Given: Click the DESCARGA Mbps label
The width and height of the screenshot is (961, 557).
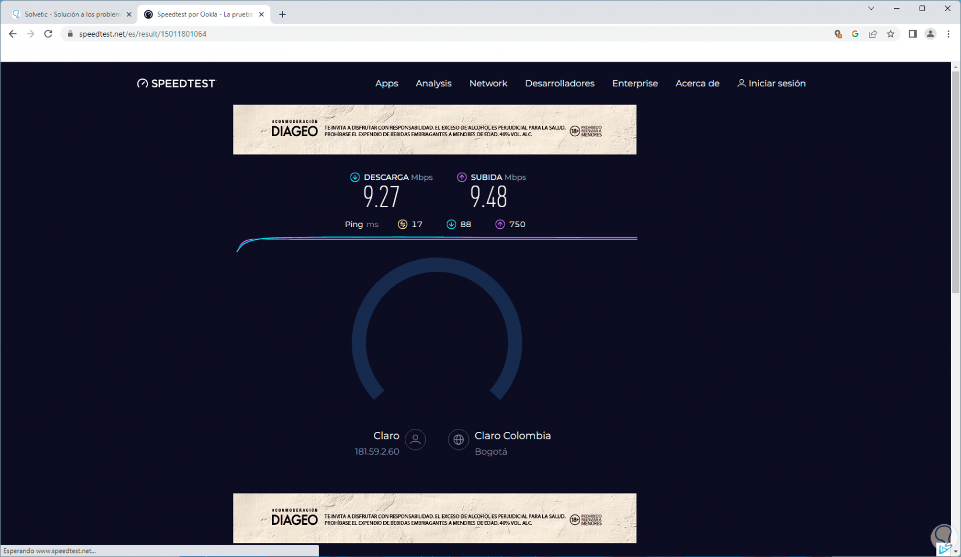Looking at the screenshot, I should [x=398, y=177].
